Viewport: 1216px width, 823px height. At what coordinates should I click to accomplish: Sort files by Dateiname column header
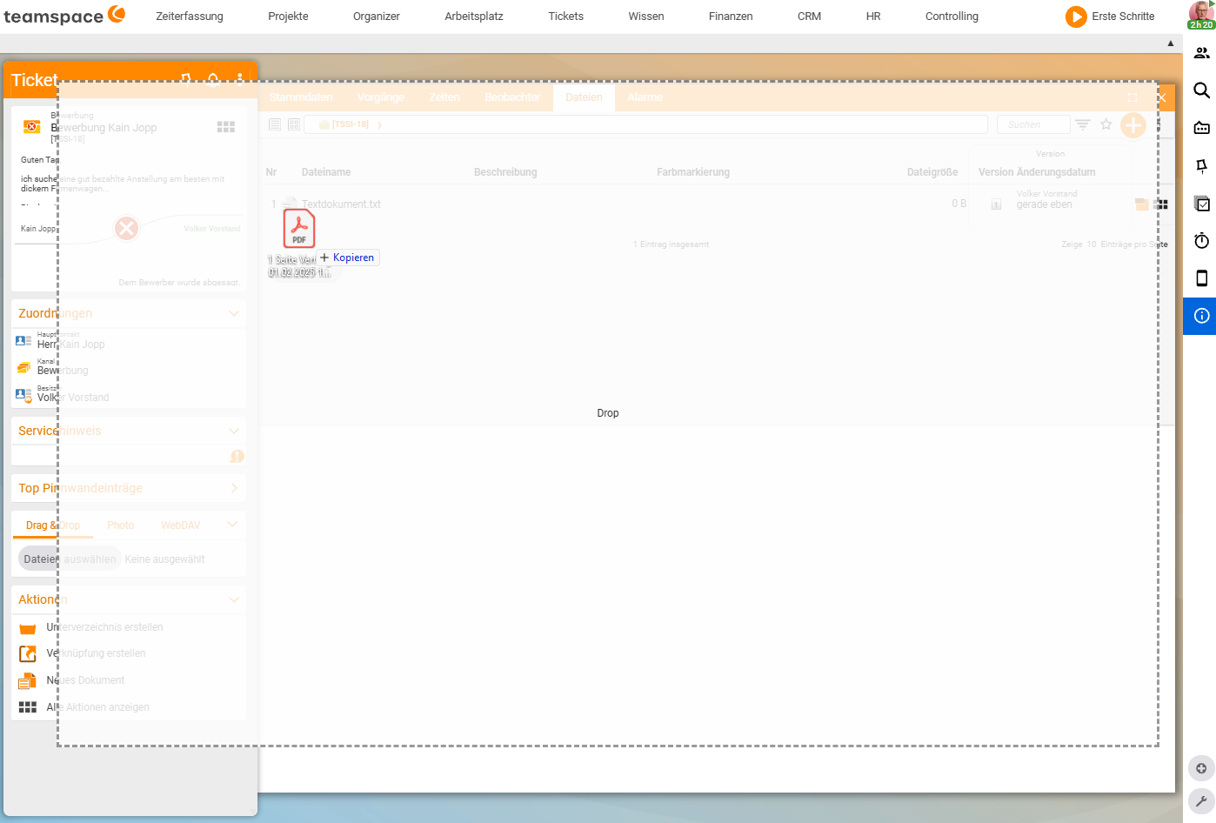[x=326, y=172]
